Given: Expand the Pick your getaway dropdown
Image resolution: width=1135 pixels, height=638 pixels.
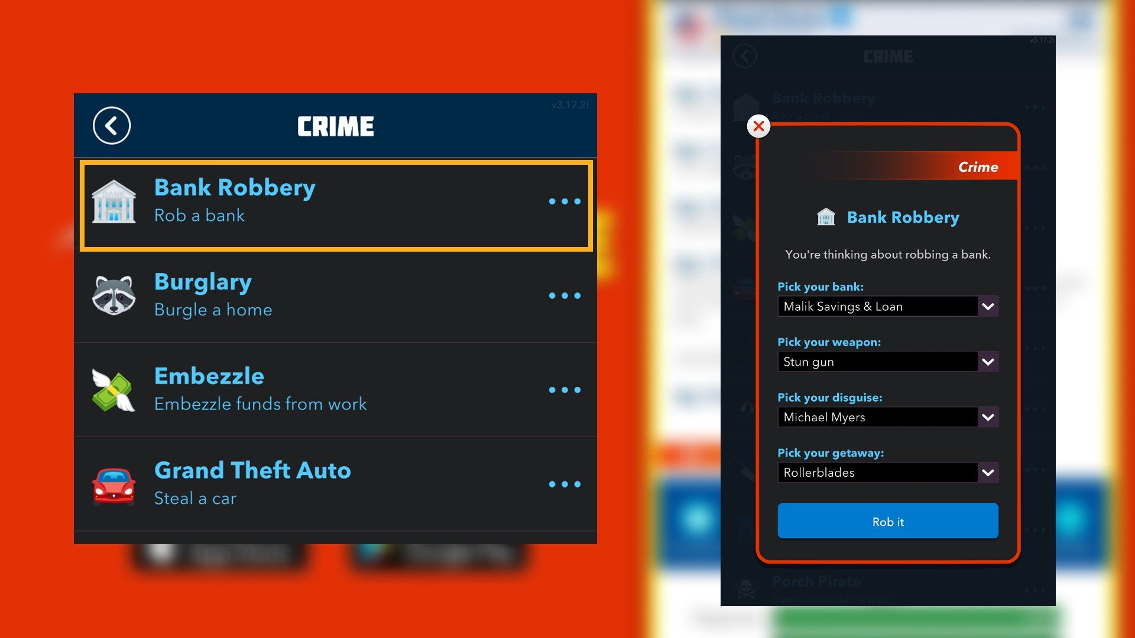Looking at the screenshot, I should tap(988, 472).
